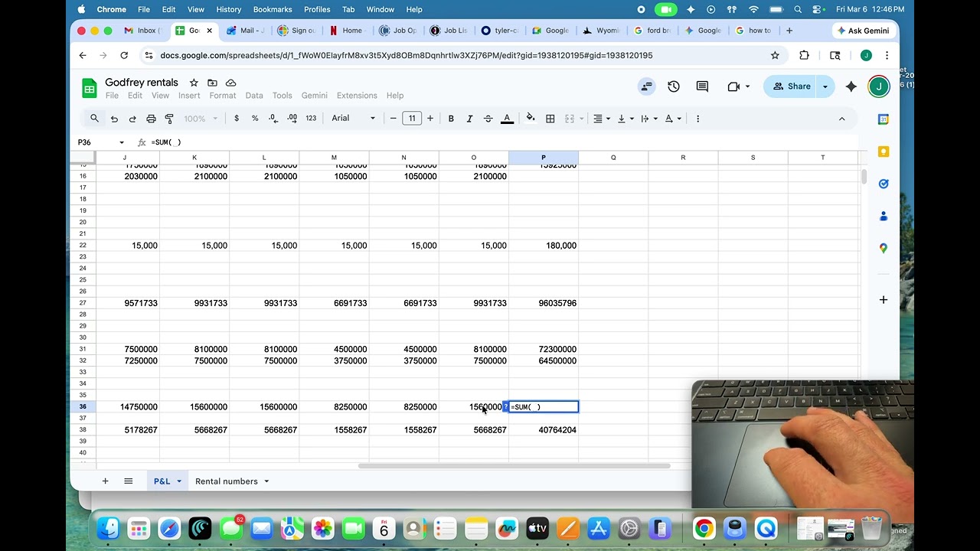
Task: Open the Meet camera dropdown
Action: 747,86
